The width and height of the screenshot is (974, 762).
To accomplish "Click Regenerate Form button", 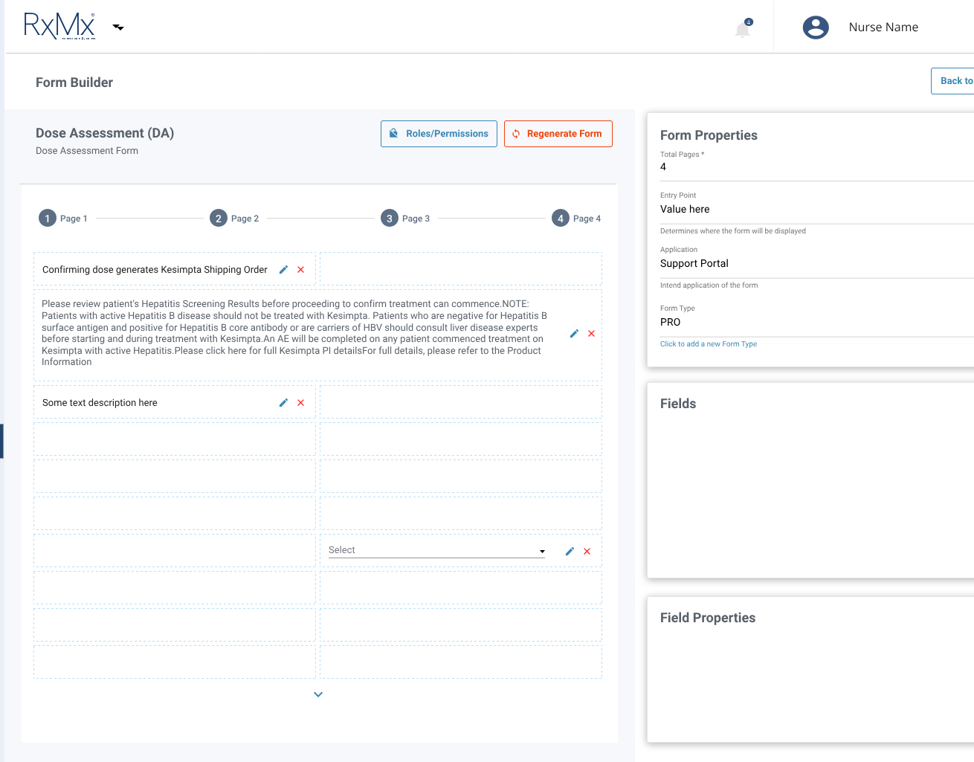I will pos(558,134).
